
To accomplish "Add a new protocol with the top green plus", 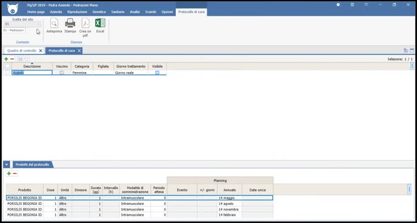I will (7, 59).
